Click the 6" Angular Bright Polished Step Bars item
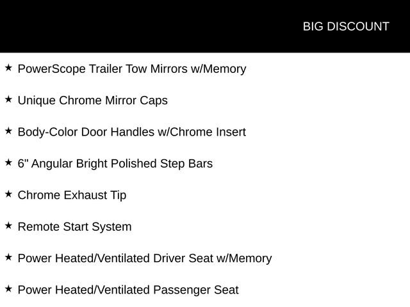 [x=115, y=164]
